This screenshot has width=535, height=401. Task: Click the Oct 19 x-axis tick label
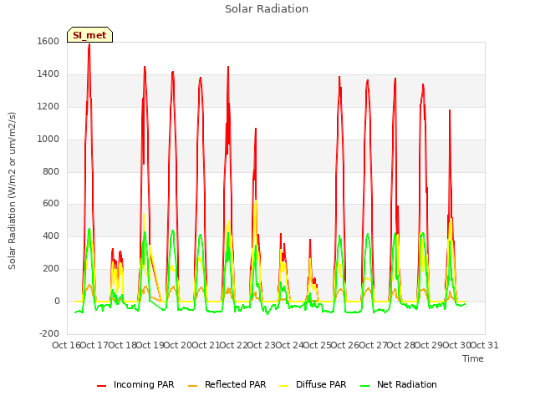tap(150, 345)
